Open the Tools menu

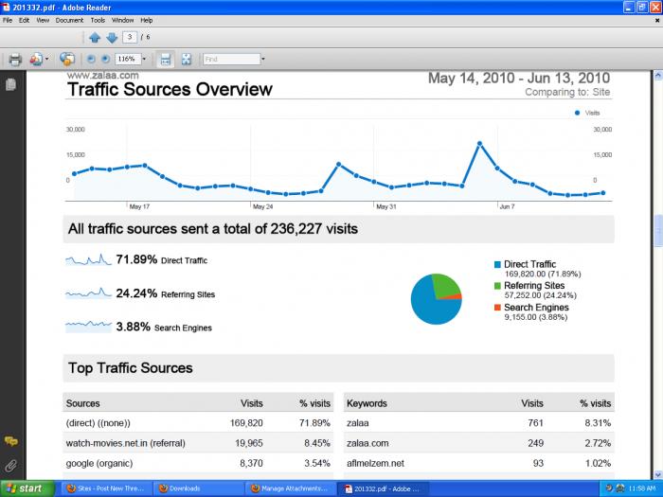click(x=98, y=20)
